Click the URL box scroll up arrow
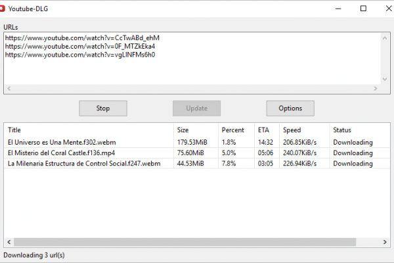This screenshot has width=394, height=263. [x=385, y=38]
